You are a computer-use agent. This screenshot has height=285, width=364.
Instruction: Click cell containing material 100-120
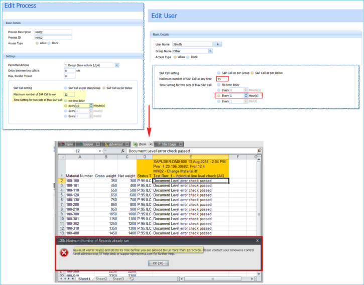[x=80, y=195]
